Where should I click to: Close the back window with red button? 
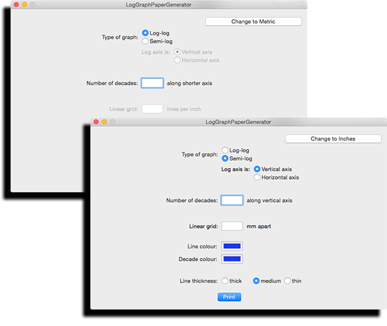click(16, 5)
